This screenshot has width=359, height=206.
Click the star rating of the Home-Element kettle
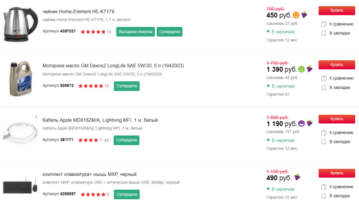coord(93,32)
